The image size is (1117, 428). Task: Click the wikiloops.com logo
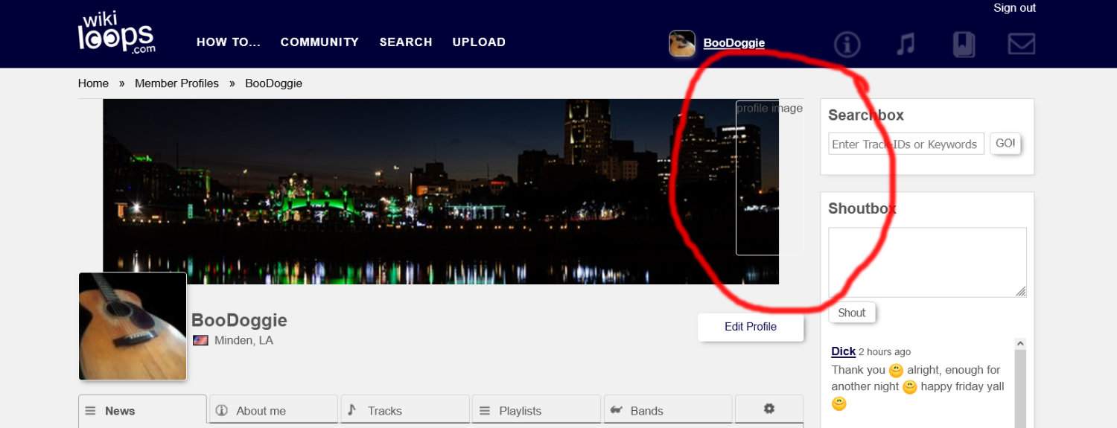click(116, 33)
